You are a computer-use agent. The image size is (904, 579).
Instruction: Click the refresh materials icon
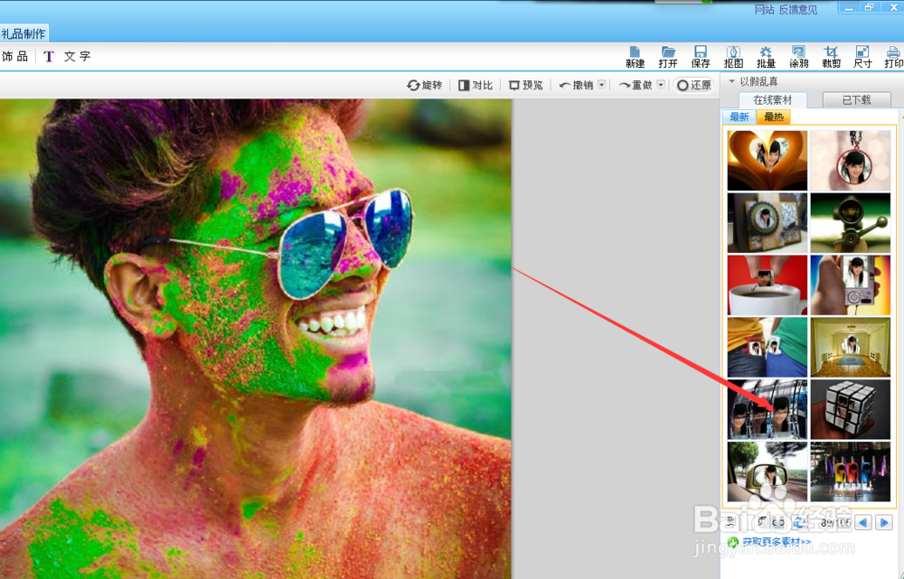(x=800, y=522)
